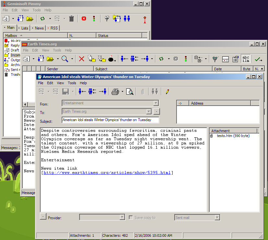
Task: Click the green refresh arrows in Pimmy main window
Action: point(43,18)
